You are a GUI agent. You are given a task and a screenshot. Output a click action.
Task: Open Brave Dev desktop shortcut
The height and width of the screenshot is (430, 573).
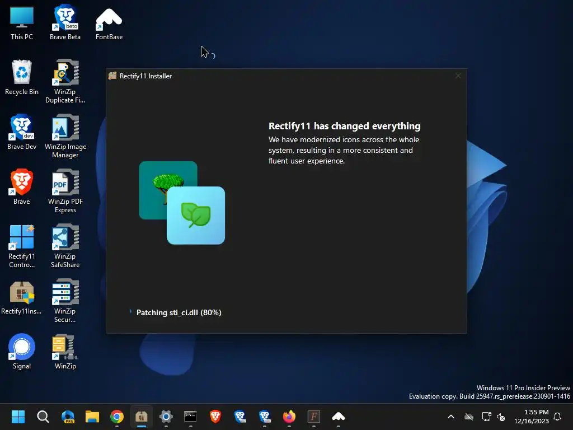(x=22, y=132)
